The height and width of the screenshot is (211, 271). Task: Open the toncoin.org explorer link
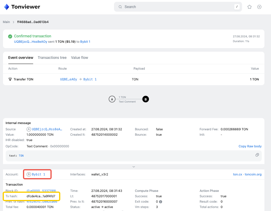(253, 174)
